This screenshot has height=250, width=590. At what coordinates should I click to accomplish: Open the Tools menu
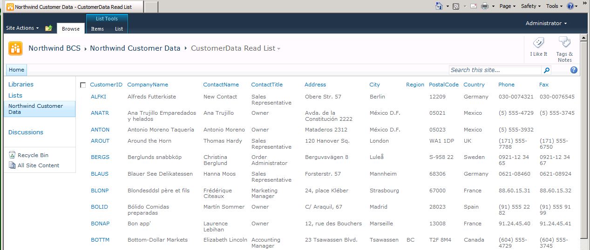pos(554,6)
